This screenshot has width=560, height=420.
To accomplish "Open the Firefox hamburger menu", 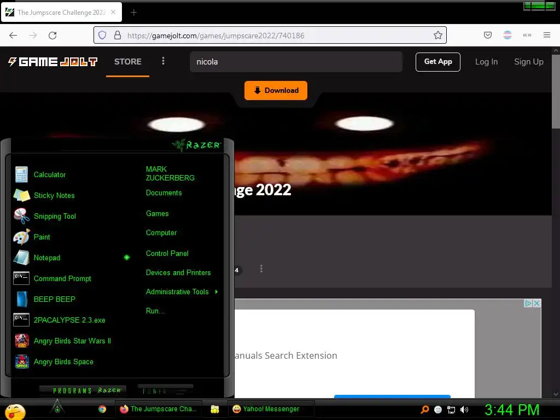I will [546, 35].
